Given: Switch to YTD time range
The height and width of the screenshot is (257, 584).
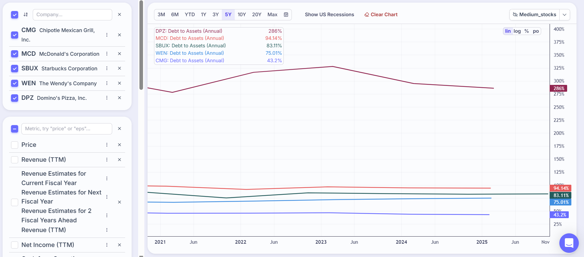Looking at the screenshot, I should point(190,15).
